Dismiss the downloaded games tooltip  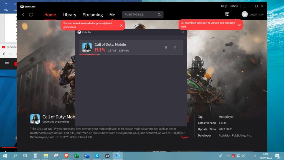pyautogui.click(x=121, y=25)
